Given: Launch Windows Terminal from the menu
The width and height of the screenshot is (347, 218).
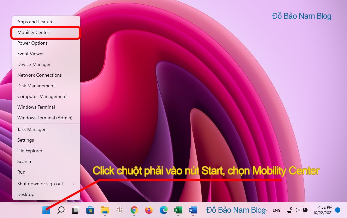Looking at the screenshot, I should point(46,107).
